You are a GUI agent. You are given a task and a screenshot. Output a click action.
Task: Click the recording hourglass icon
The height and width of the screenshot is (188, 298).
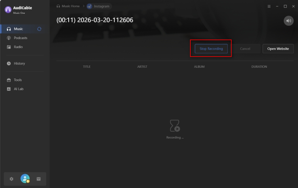pos(175,126)
